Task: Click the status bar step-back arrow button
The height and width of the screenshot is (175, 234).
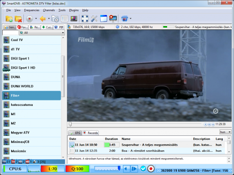Action: [x=126, y=169]
